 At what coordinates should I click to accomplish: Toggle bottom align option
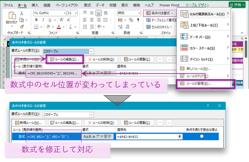coord(99,13)
